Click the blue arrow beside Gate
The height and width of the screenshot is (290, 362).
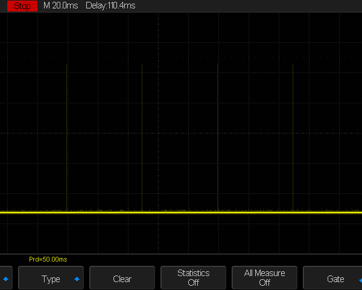coord(360,279)
